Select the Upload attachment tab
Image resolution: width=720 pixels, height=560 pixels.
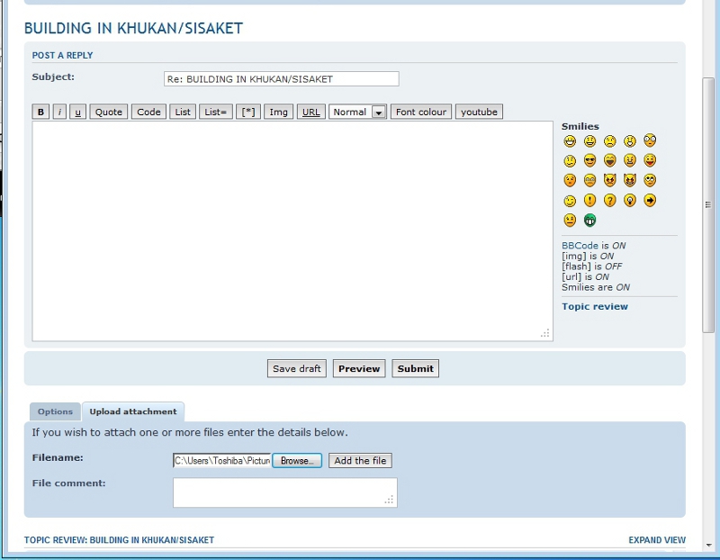132,412
